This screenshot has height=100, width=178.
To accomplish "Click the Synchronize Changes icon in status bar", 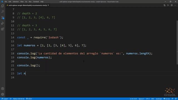I will coord(11,99).
